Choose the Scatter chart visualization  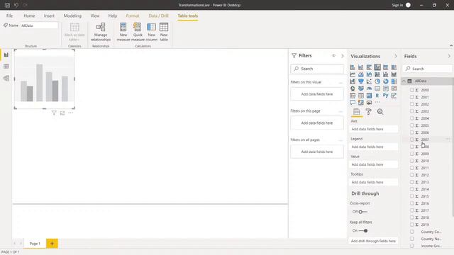coord(369,81)
